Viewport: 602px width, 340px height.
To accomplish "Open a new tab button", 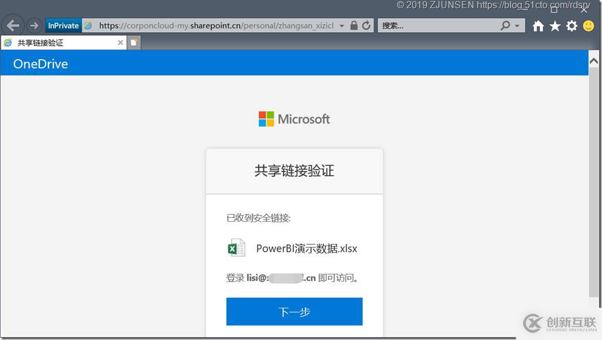I will (x=134, y=43).
